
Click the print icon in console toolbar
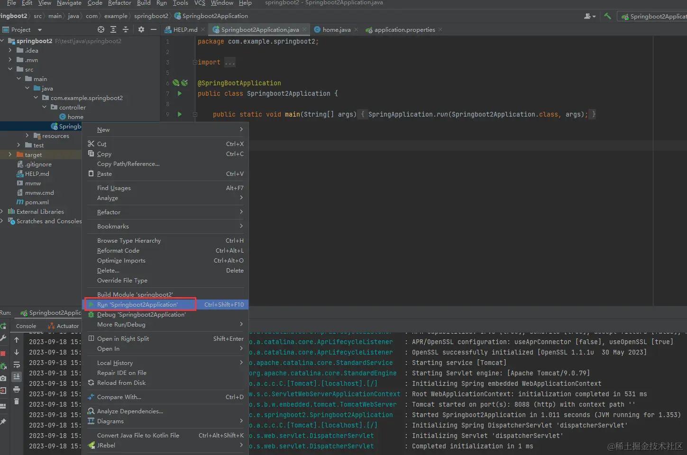[17, 390]
